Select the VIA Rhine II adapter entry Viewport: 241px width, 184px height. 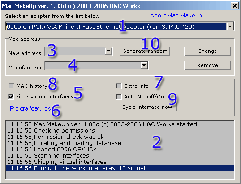[x=116, y=26]
